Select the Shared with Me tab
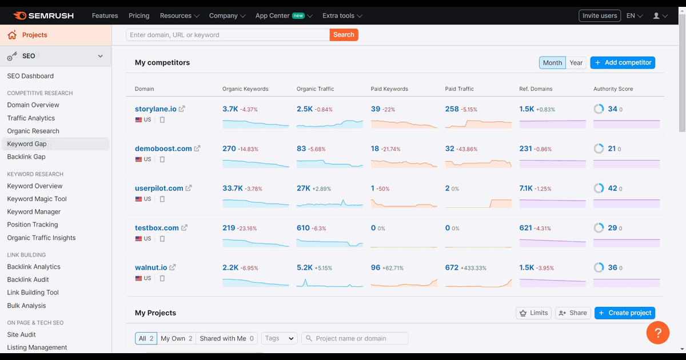The image size is (686, 360). pos(227,338)
